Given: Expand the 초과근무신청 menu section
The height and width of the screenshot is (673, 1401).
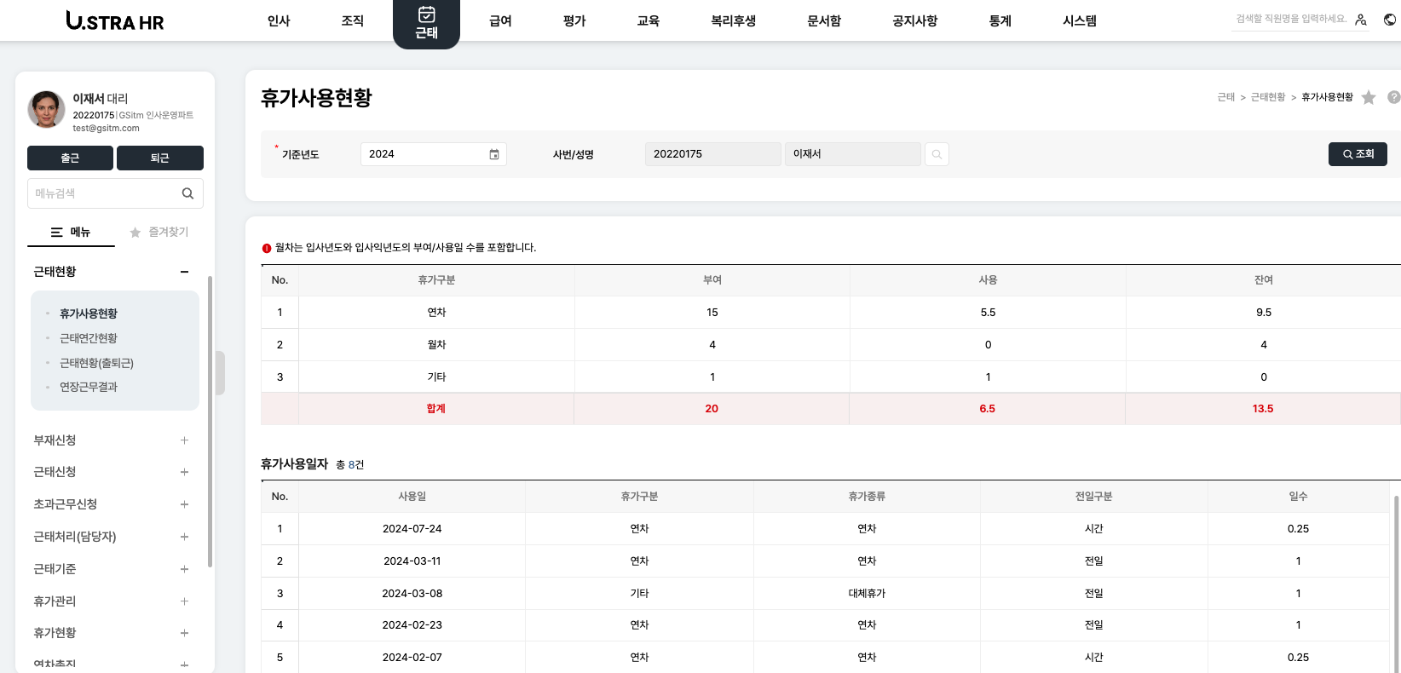Looking at the screenshot, I should [x=184, y=504].
